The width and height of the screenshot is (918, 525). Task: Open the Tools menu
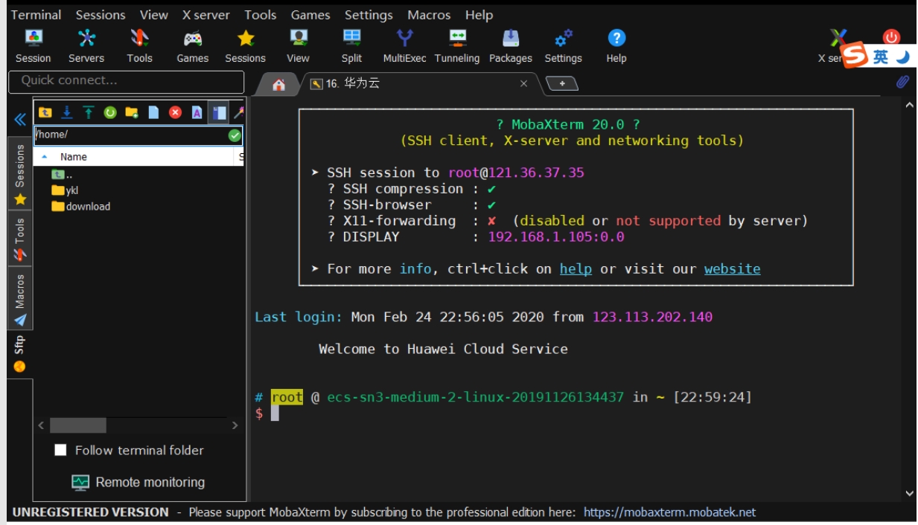pyautogui.click(x=261, y=15)
